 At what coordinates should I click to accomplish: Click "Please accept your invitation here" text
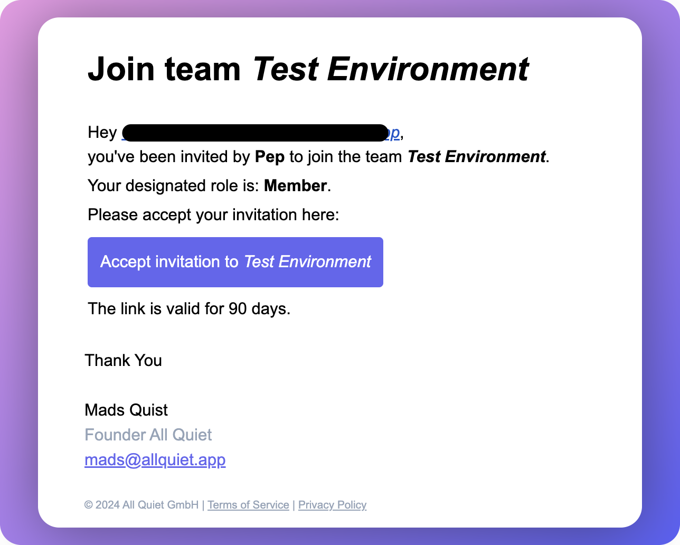[x=213, y=215]
